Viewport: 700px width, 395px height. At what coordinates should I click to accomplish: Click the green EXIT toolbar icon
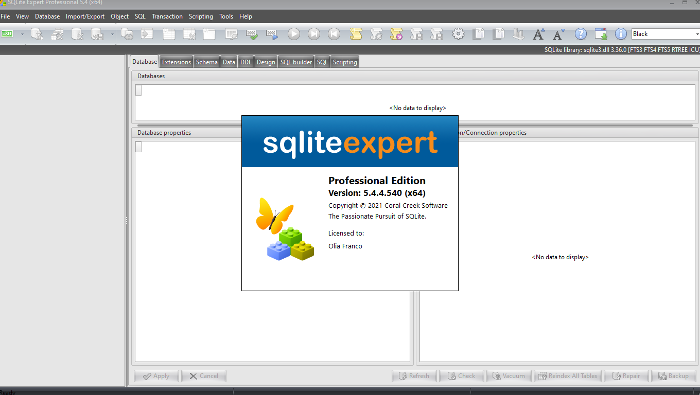click(x=7, y=34)
